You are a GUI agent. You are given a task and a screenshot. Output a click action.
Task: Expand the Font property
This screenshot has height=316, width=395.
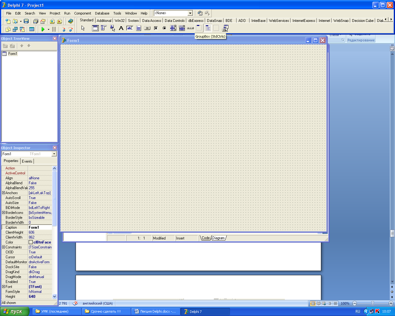[3, 287]
